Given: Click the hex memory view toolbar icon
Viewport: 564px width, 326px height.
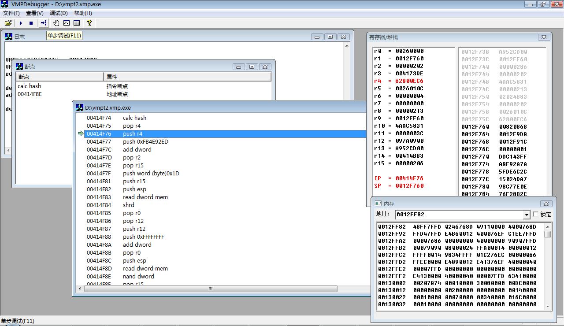Looking at the screenshot, I should [67, 23].
